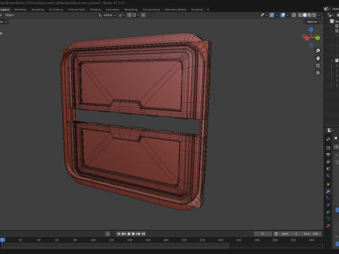Switch to the UV Editing workspace tab
339x254 pixels.
tap(56, 10)
